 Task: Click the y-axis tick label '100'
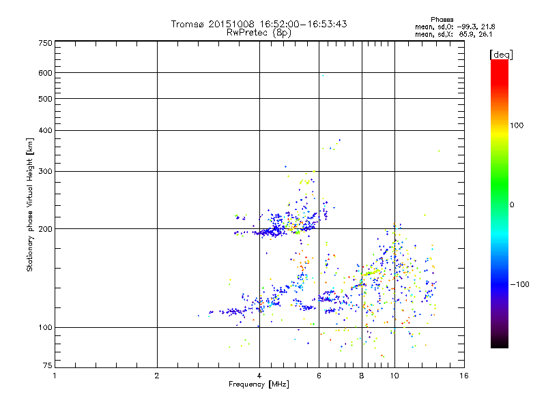point(45,328)
